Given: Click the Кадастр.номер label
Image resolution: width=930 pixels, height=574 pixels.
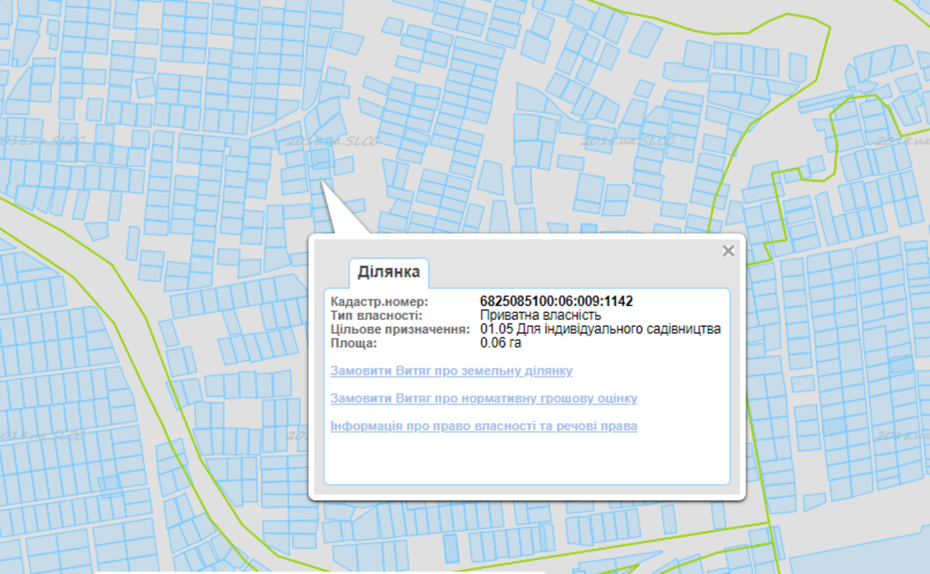Looking at the screenshot, I should click(x=379, y=301).
